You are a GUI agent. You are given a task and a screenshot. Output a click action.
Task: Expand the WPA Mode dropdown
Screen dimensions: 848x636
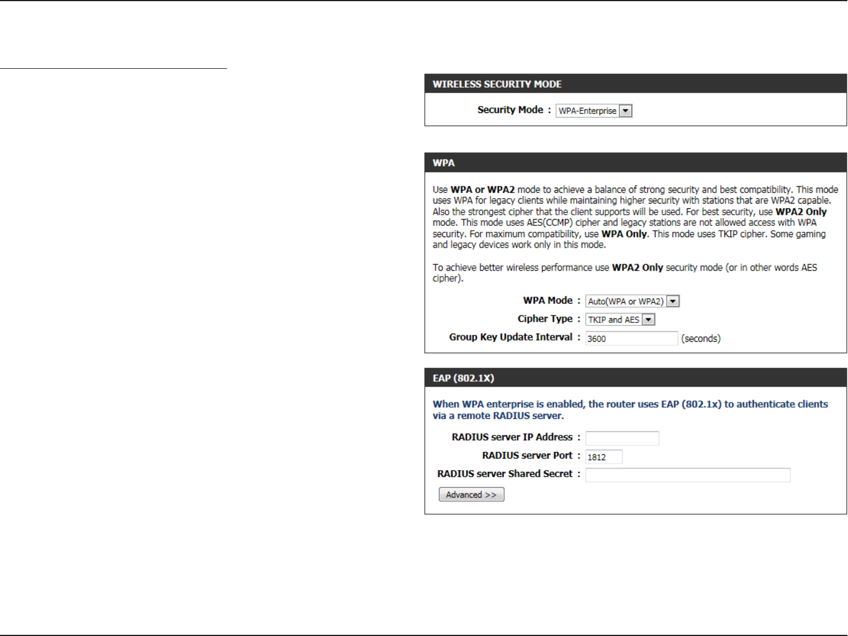(633, 301)
